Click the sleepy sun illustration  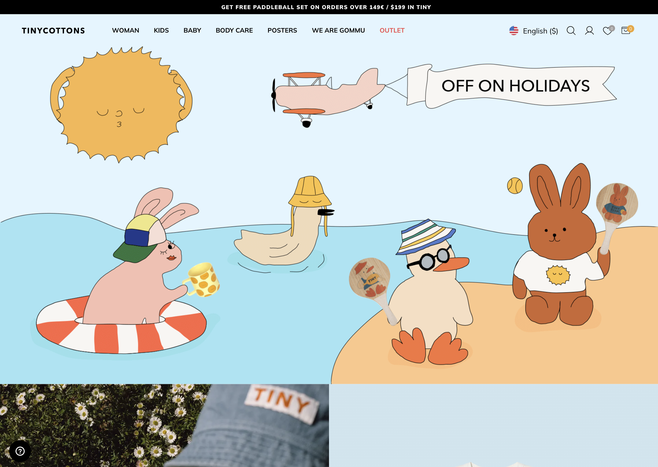(121, 105)
